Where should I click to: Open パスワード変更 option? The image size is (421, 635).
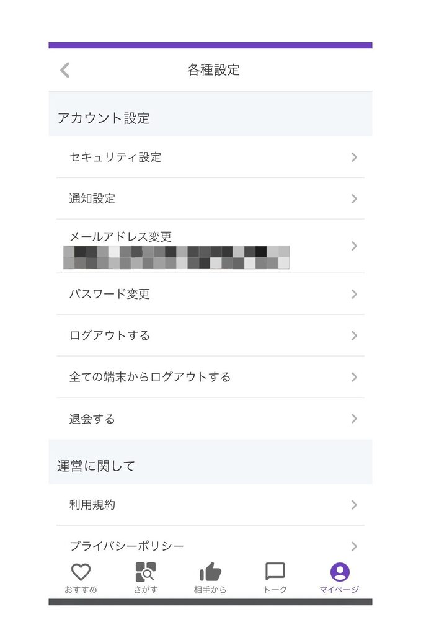(x=110, y=294)
